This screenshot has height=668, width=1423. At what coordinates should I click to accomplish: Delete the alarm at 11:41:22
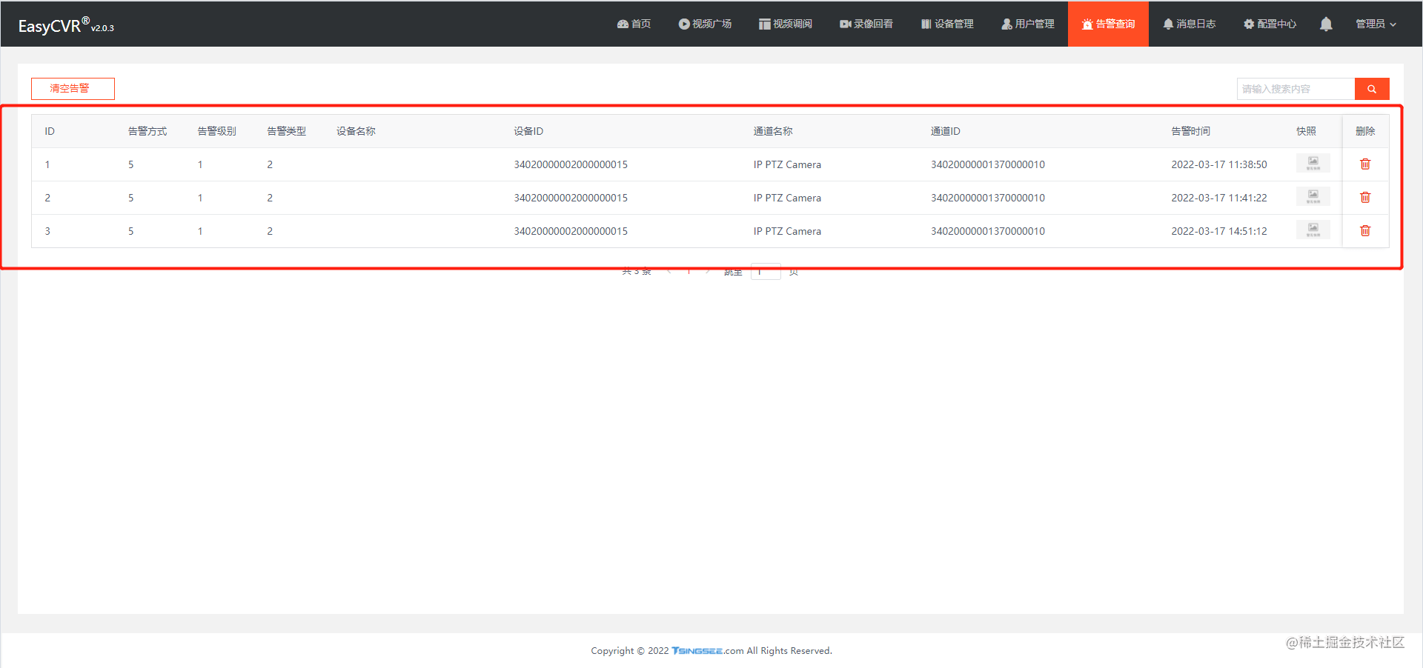1365,197
